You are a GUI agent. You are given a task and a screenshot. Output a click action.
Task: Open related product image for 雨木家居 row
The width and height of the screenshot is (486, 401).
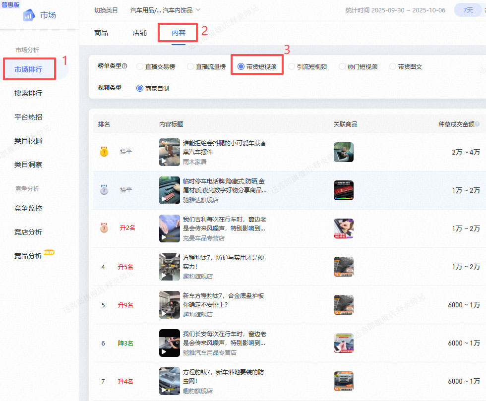343,152
